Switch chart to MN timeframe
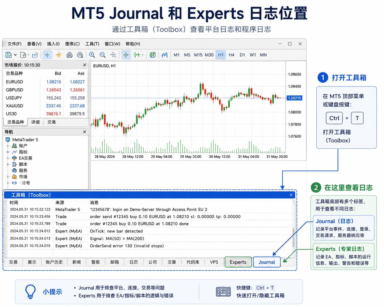This screenshot has height=307, width=384. 263,55
